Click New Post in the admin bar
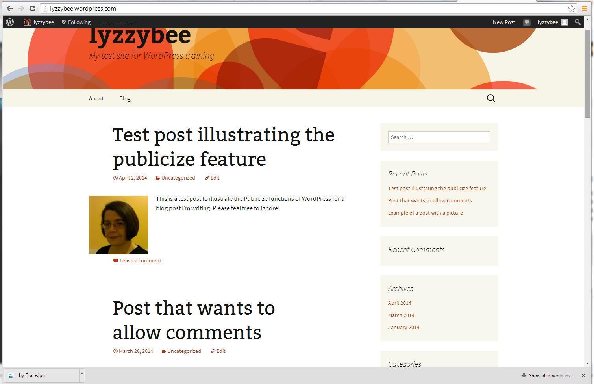This screenshot has height=384, width=594. pyautogui.click(x=504, y=22)
